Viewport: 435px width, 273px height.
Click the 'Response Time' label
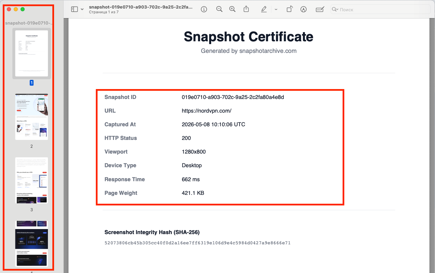[x=125, y=179]
